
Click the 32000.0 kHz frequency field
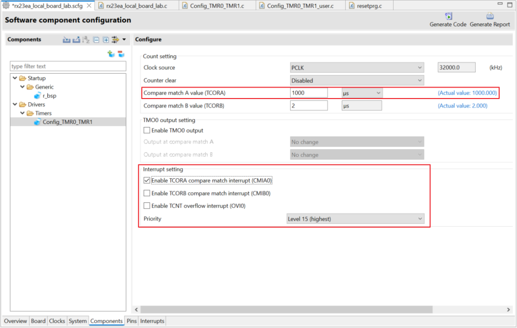pos(456,67)
